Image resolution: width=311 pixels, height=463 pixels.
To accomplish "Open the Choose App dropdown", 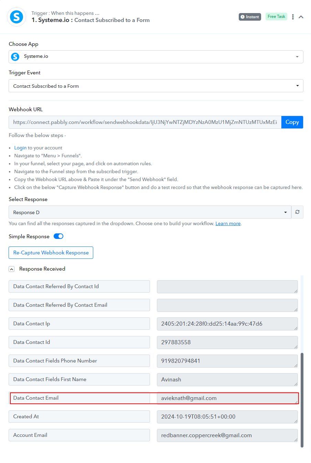I will click(x=156, y=57).
